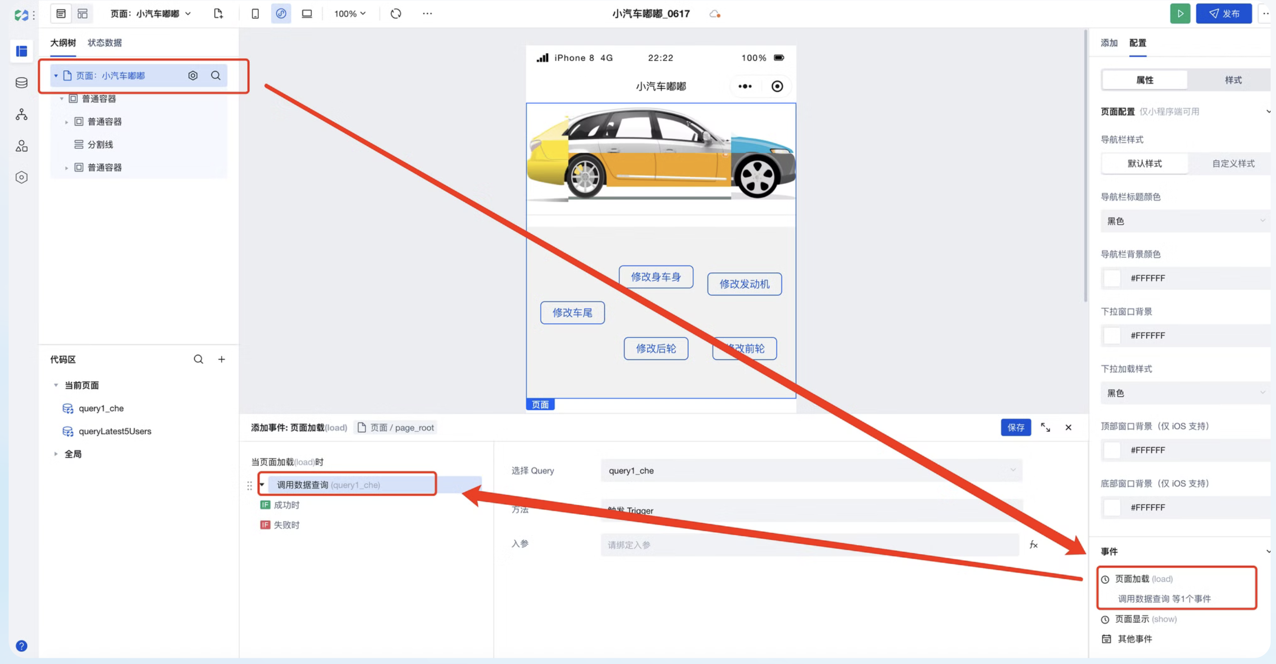This screenshot has height=664, width=1276.
Task: Click the data source icon in left sidebar
Action: click(x=21, y=83)
